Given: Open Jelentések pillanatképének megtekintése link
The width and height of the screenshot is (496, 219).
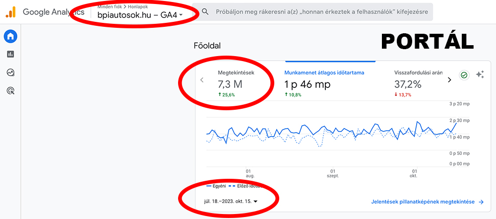Looking at the screenshot, I should 427,202.
